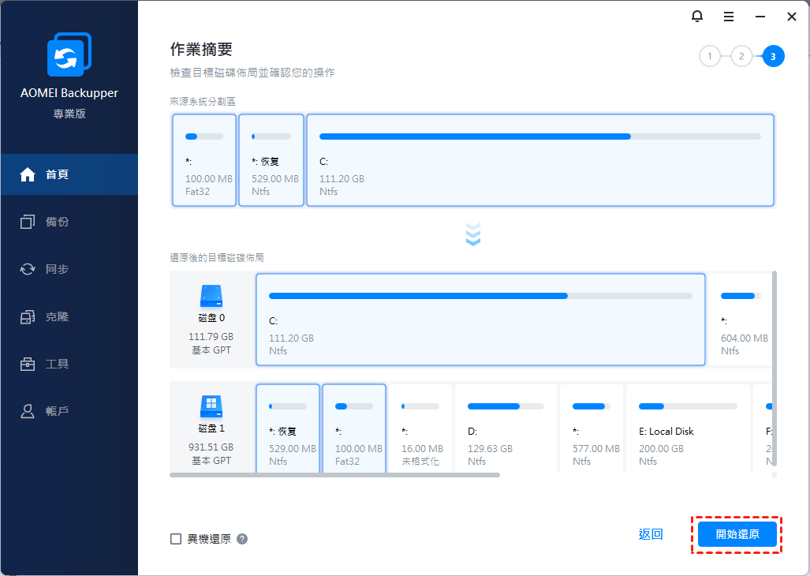Jump to step 2 indicator
The height and width of the screenshot is (576, 810).
click(741, 56)
